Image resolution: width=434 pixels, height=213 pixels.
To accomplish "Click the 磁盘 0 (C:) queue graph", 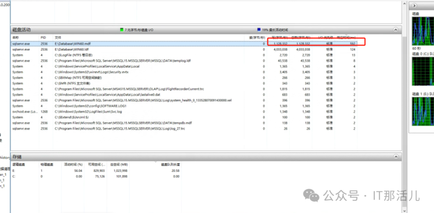I will [423, 71].
